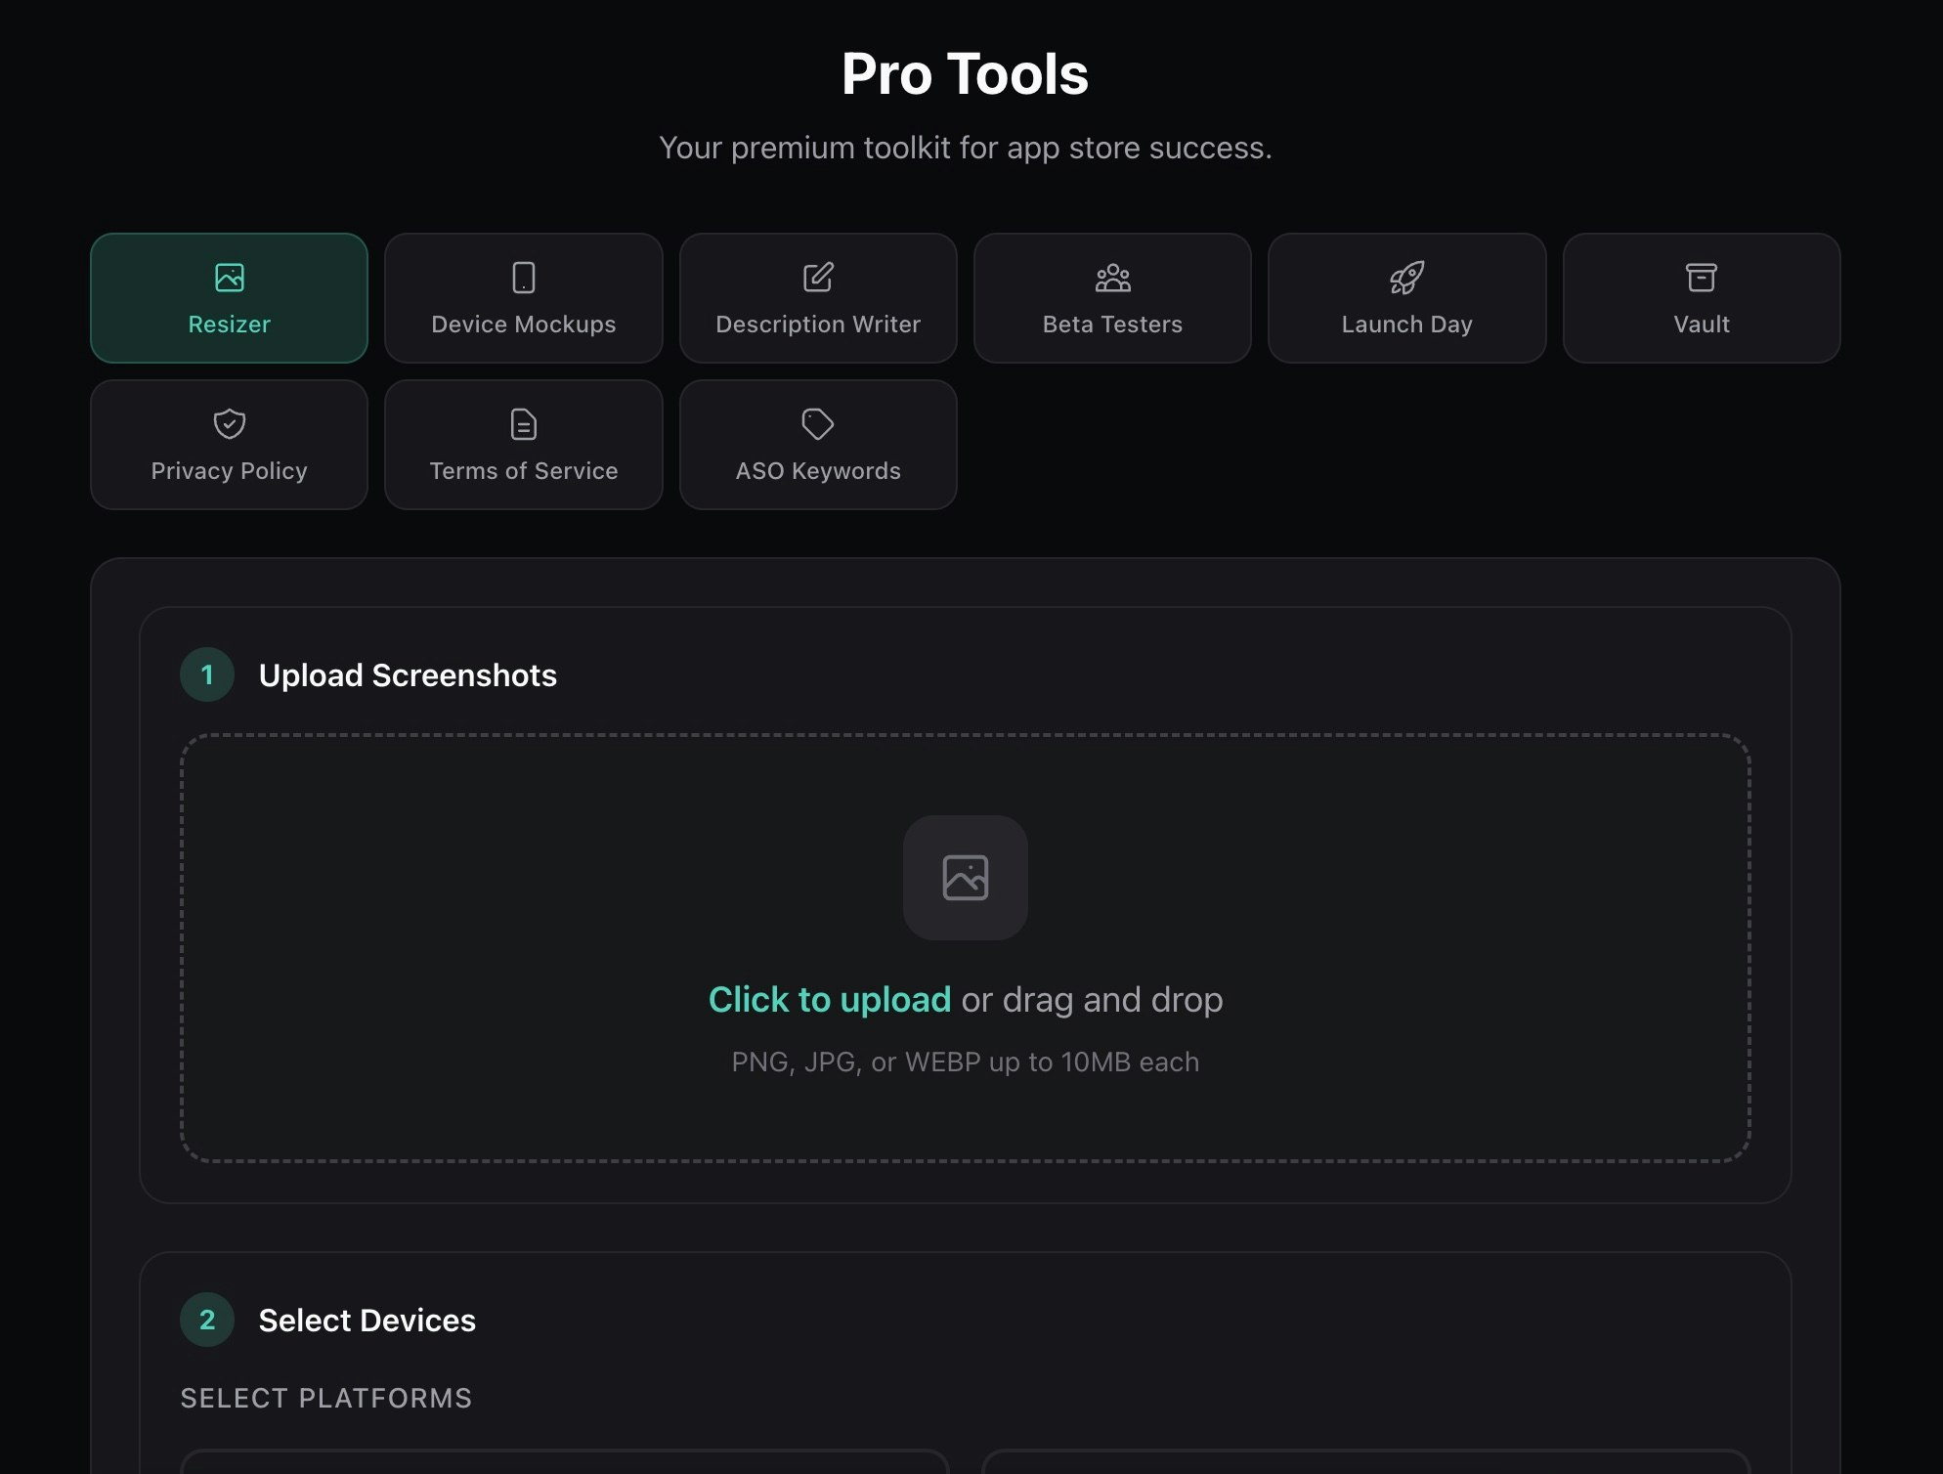
Task: Click the Terms of Service document icon
Action: [x=524, y=423]
